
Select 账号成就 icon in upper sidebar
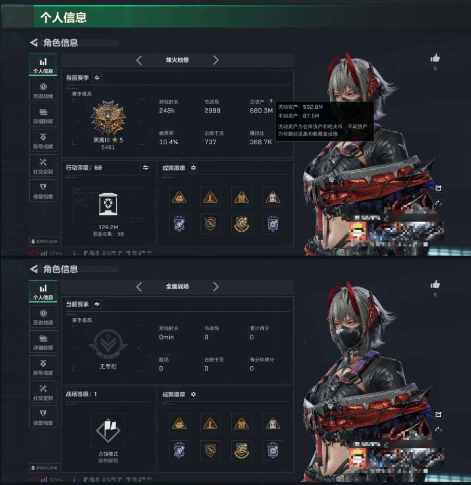pos(43,140)
